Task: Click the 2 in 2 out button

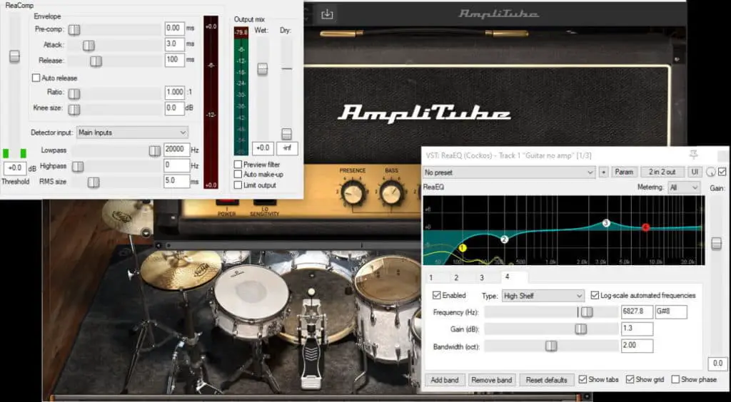Action: (662, 172)
